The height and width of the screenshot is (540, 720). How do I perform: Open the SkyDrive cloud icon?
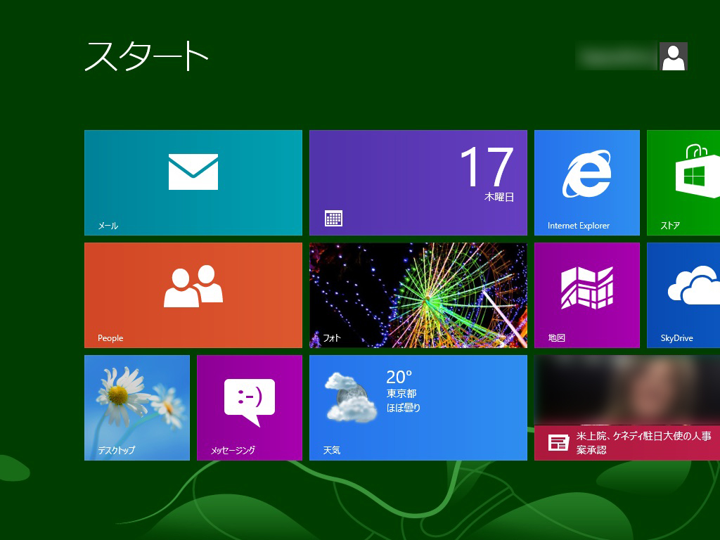[x=694, y=285]
